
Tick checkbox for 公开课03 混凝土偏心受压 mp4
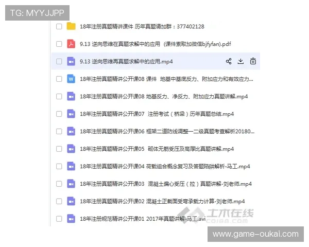tap(59, 184)
